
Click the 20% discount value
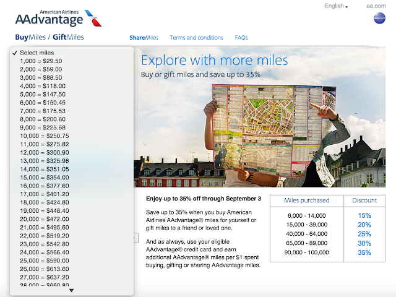pos(364,225)
